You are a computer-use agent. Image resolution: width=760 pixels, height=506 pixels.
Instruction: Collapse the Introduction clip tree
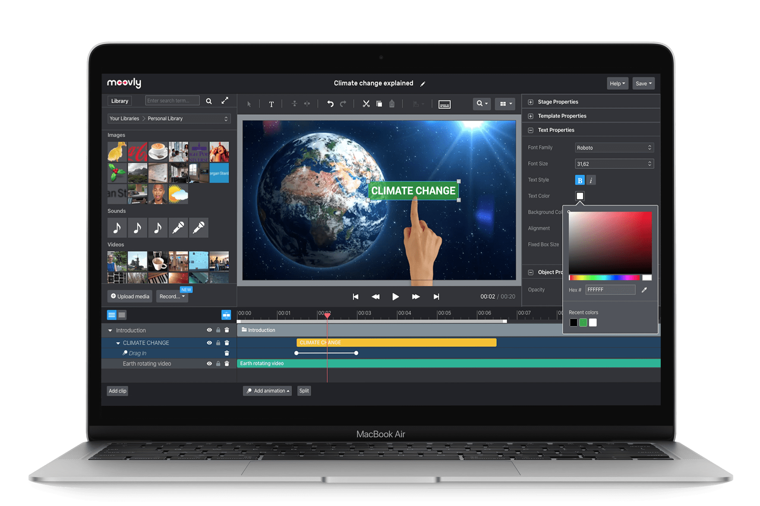[110, 330]
